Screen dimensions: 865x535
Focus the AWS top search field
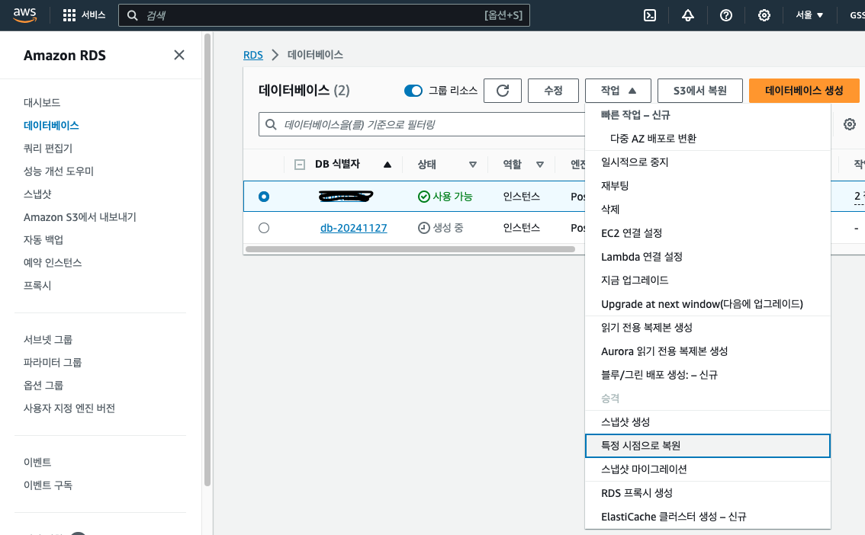pos(324,15)
